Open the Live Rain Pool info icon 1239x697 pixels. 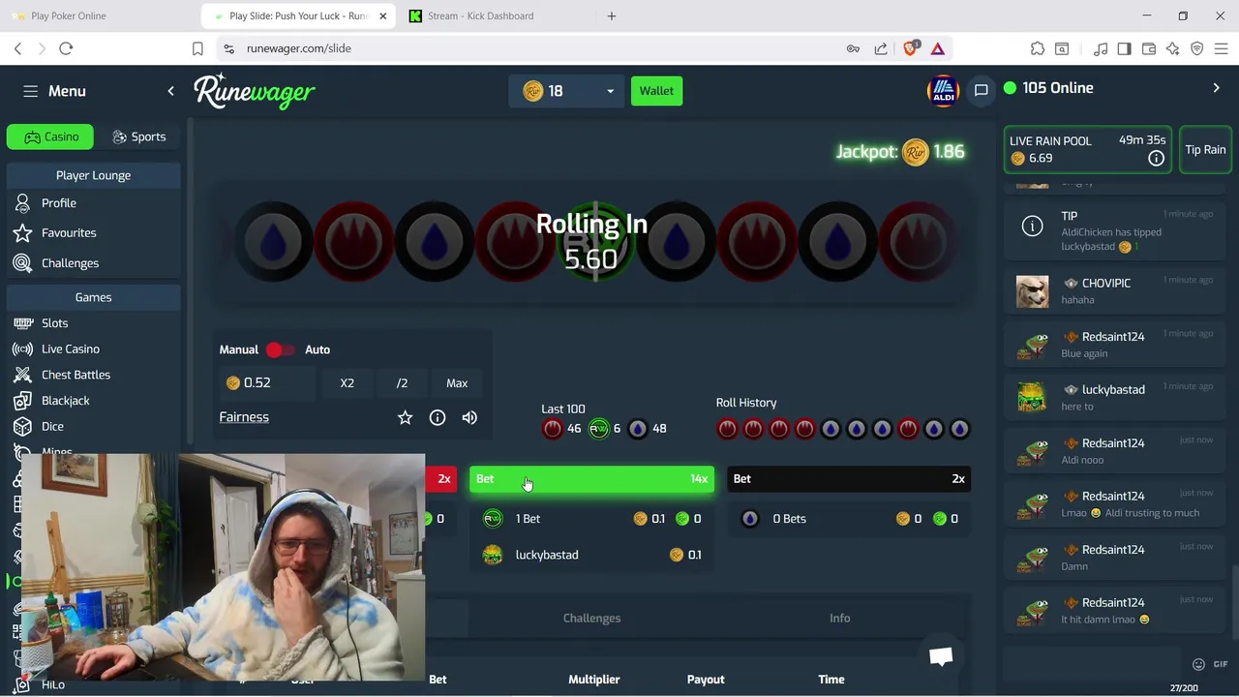1156,159
